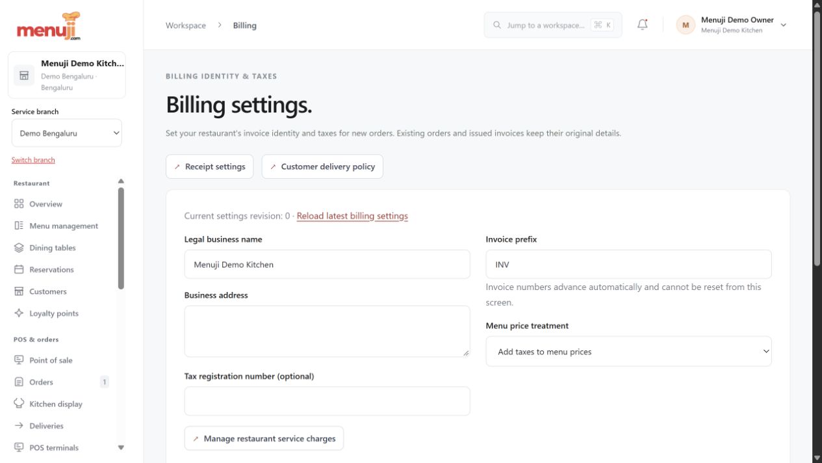Viewport: 822px width, 463px height.
Task: Click the Dining tables layers icon
Action: click(19, 248)
